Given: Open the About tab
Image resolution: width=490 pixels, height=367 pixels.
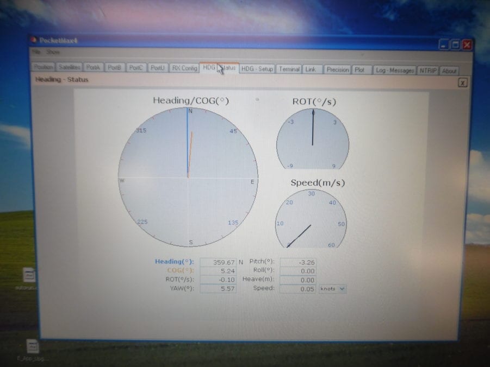Looking at the screenshot, I should point(449,71).
